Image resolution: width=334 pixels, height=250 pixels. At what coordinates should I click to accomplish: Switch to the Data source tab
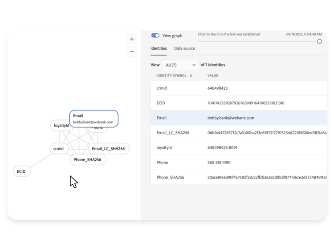(184, 48)
